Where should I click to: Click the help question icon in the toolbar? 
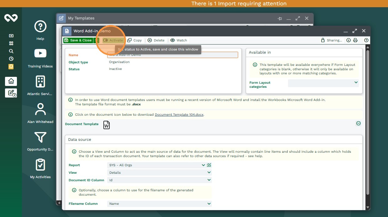coord(366,40)
